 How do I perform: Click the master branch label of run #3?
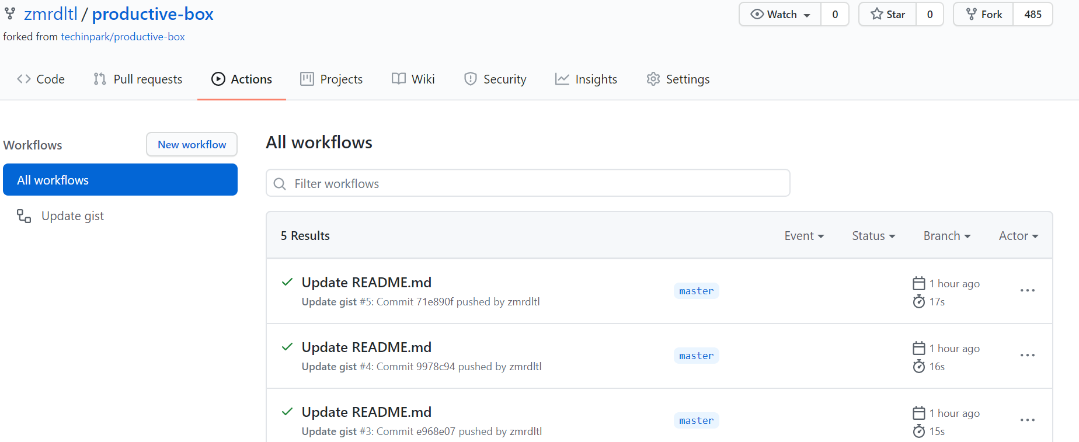pyautogui.click(x=696, y=420)
